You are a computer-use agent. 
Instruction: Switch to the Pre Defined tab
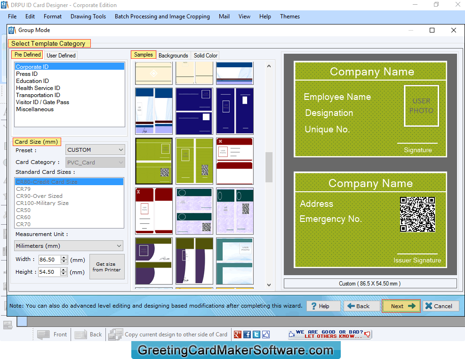coord(27,55)
